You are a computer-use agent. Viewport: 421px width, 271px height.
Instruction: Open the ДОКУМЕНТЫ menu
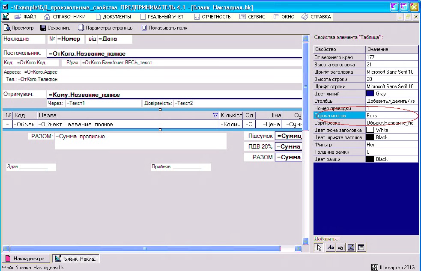coord(113,17)
